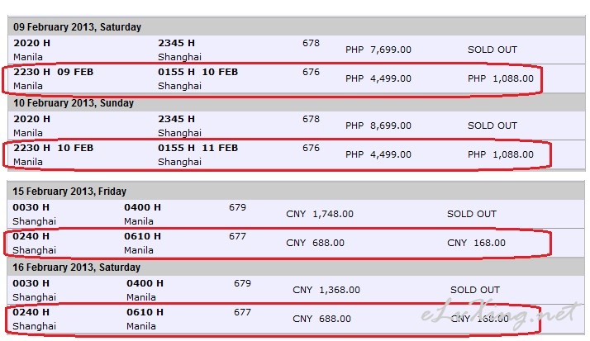Click 0155 H 11 FEB arrival time

click(x=198, y=148)
